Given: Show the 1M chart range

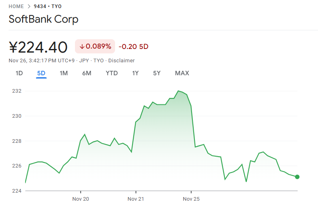Looking at the screenshot, I should [x=64, y=73].
